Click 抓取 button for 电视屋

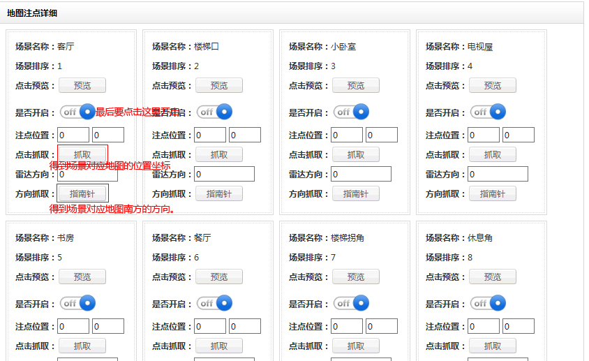[x=493, y=154]
